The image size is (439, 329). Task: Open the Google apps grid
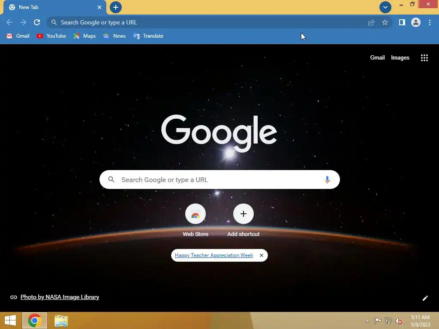(x=424, y=58)
